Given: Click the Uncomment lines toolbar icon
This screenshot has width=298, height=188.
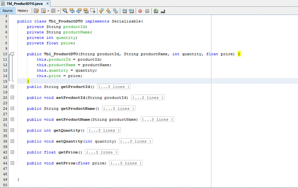Looking at the screenshot, I should 163,11.
